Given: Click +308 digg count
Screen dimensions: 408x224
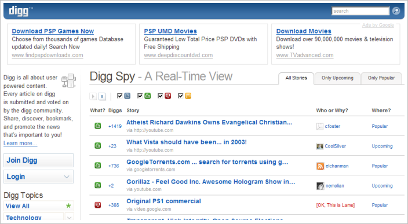Looking at the screenshot, I should point(114,205).
